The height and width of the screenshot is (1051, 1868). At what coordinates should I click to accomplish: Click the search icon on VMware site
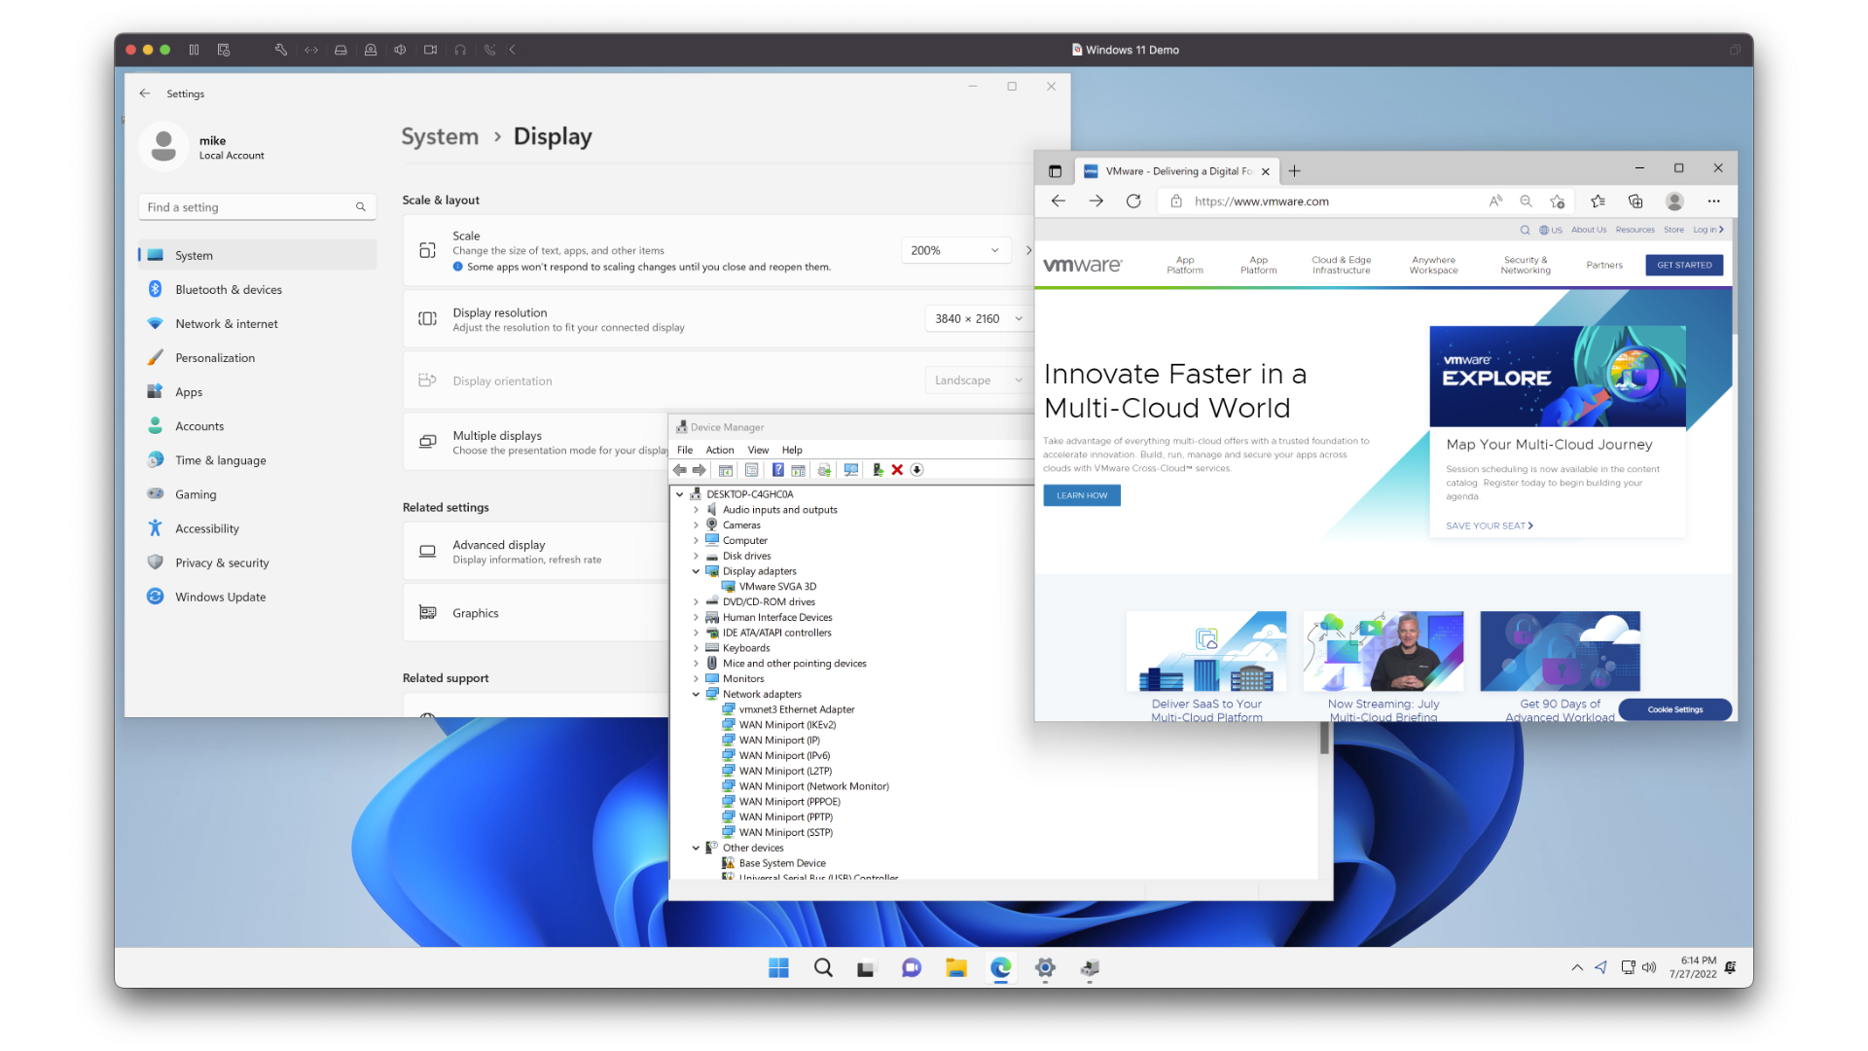(1525, 231)
